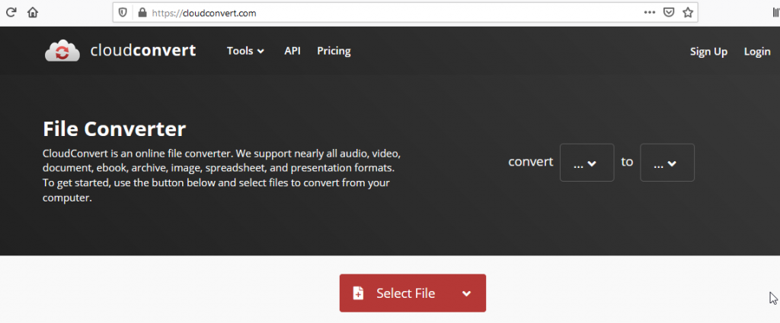Go to Sign Up
Screen dimensions: 780x323
708,52
